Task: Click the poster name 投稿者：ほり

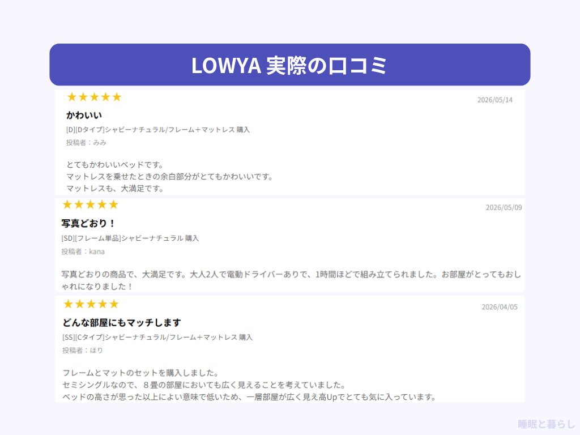Action: click(83, 350)
